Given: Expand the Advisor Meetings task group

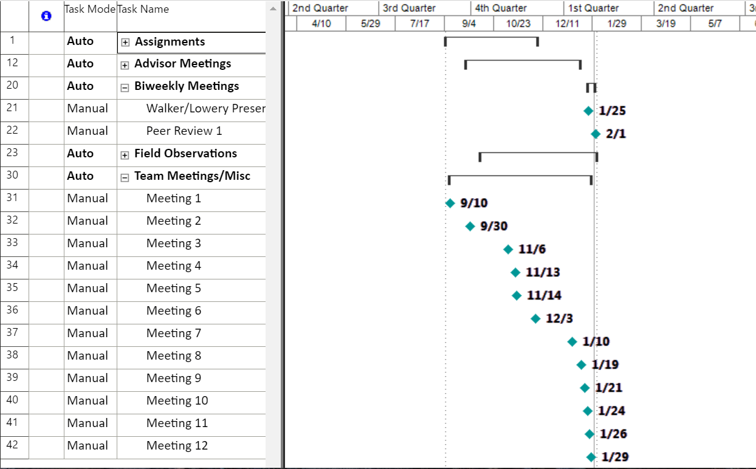Looking at the screenshot, I should [125, 65].
